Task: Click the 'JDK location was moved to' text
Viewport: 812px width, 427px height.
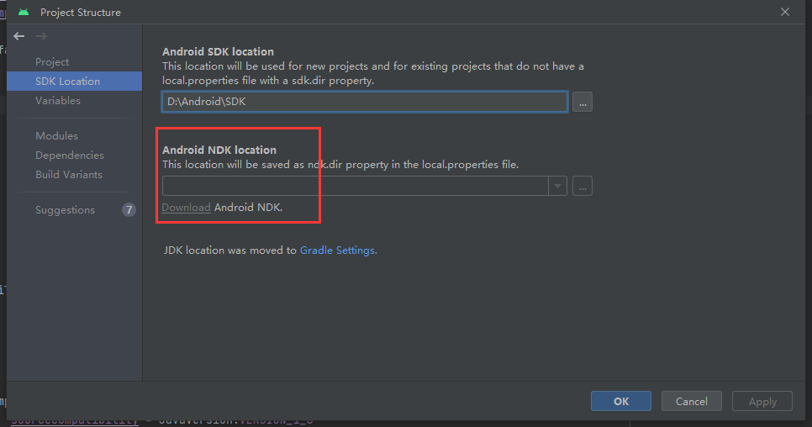Action: coord(230,250)
